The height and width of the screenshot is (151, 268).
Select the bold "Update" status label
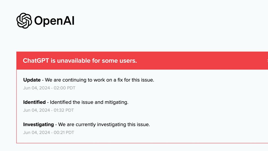[32, 80]
